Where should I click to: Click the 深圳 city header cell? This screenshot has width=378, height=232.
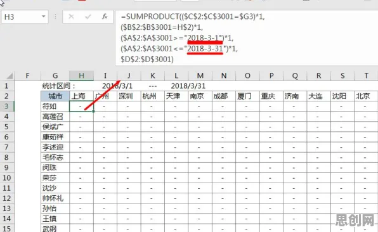(129, 96)
